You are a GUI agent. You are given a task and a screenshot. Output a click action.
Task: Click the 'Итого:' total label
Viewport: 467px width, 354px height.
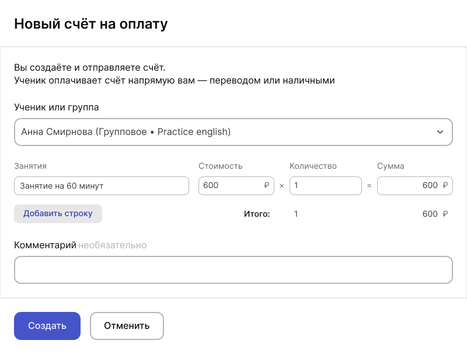point(257,214)
